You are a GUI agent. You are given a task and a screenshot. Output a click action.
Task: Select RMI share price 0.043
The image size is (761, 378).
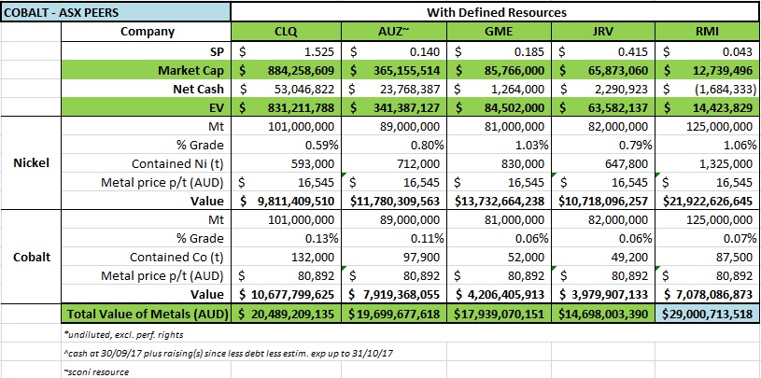[708, 51]
